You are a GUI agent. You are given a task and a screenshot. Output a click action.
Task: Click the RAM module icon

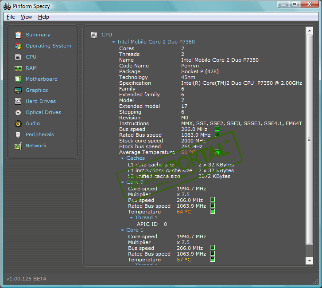pyautogui.click(x=18, y=68)
